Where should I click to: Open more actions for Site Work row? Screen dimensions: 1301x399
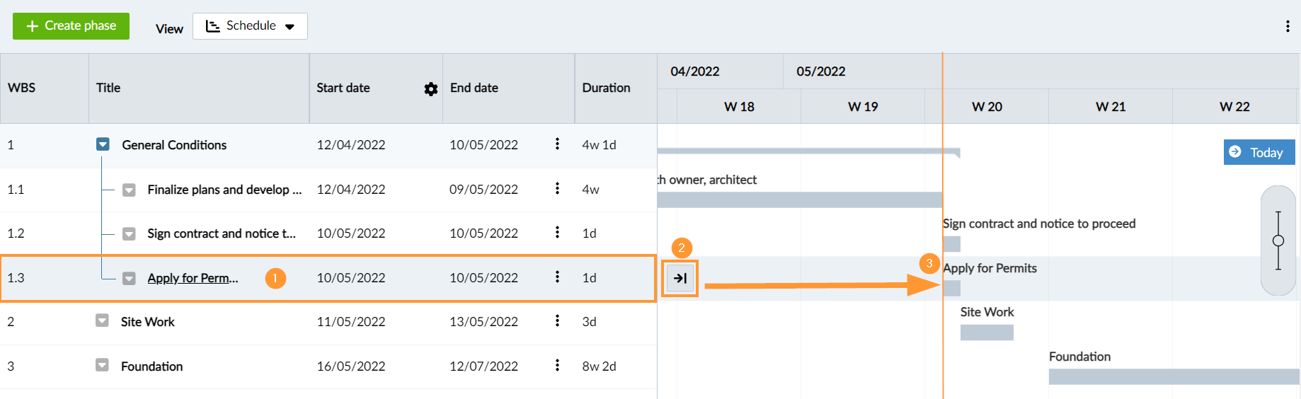tap(557, 320)
